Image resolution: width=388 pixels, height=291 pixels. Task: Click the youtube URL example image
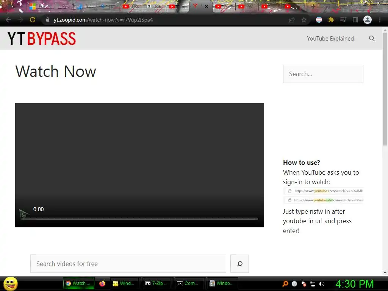324,196
